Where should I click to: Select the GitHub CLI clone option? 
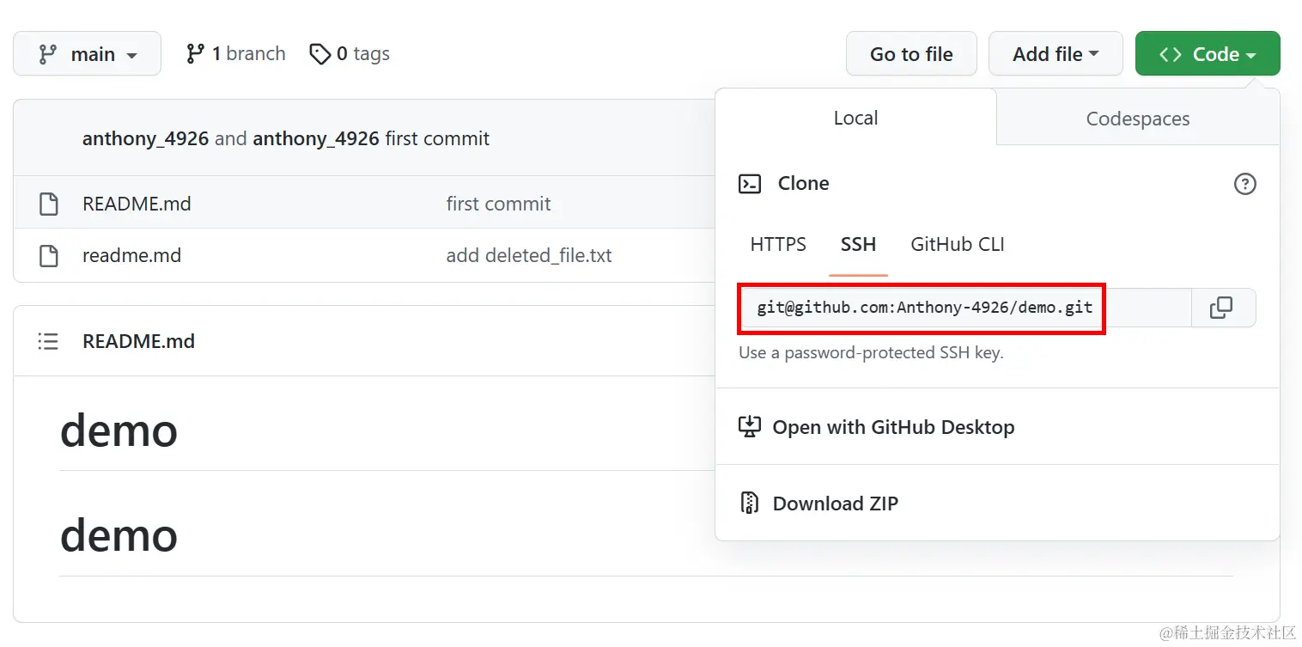click(958, 245)
